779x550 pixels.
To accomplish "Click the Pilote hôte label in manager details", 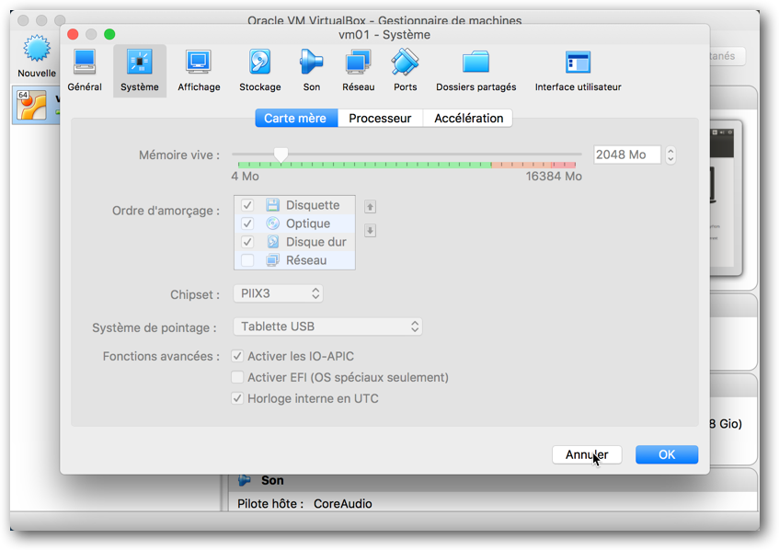I will click(270, 504).
